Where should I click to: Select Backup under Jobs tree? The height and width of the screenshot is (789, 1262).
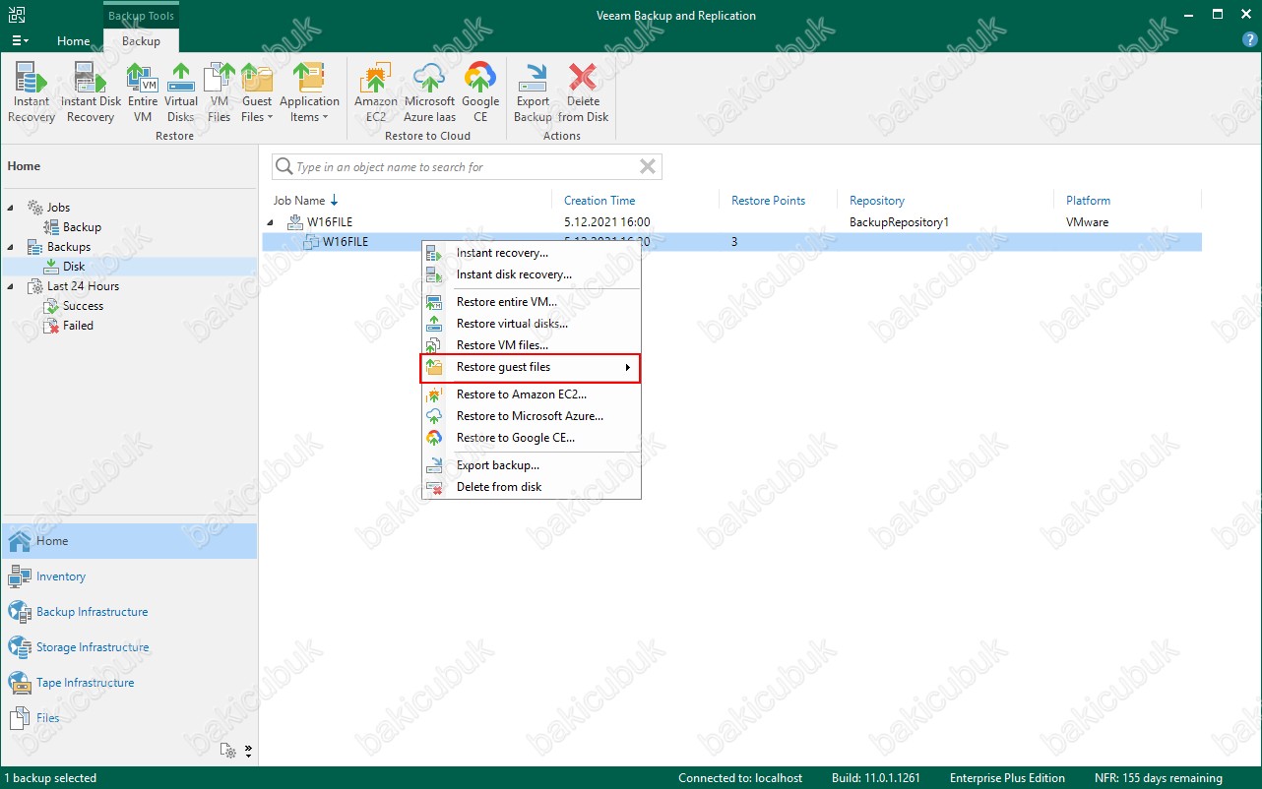tap(82, 227)
